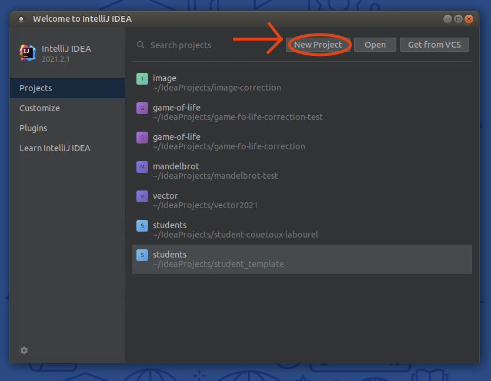Switch to the Customize section
Image resolution: width=491 pixels, height=381 pixels.
point(68,108)
